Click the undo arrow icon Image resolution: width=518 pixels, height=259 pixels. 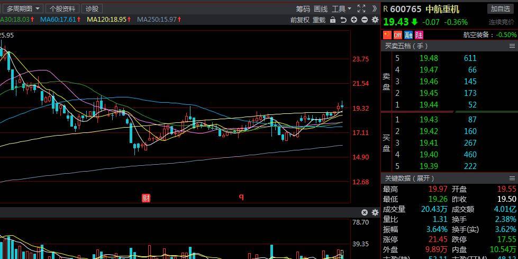point(343,20)
